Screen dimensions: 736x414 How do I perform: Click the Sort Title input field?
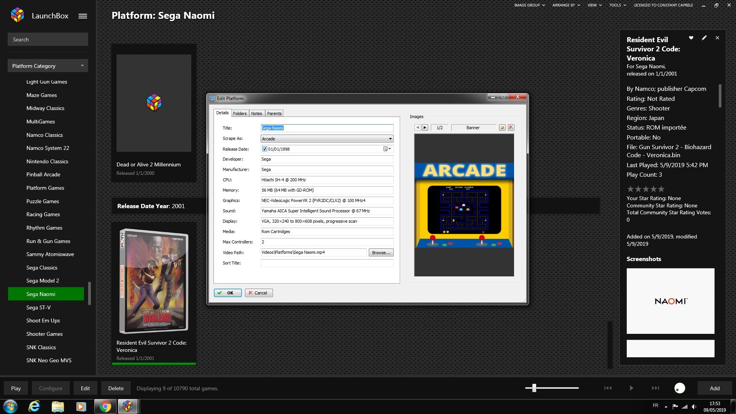(327, 263)
